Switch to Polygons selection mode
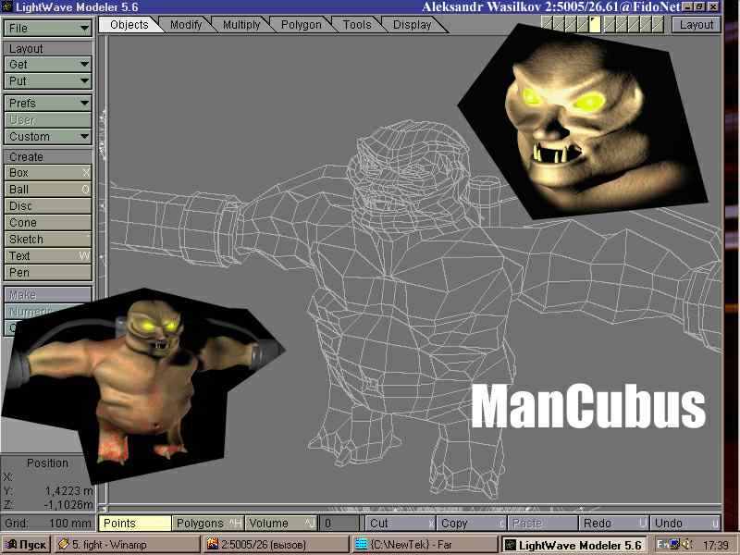The height and width of the screenshot is (555, 740). pos(208,524)
